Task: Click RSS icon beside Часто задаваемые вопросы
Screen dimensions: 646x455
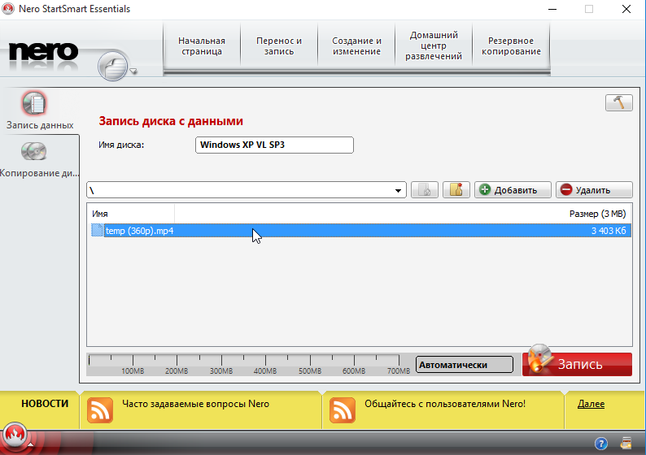Action: click(x=100, y=410)
